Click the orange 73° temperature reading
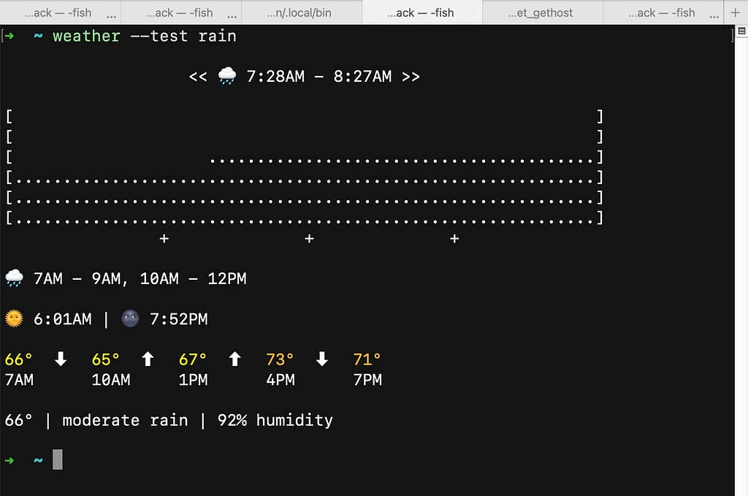Screen dimensions: 748x496 click(x=280, y=359)
